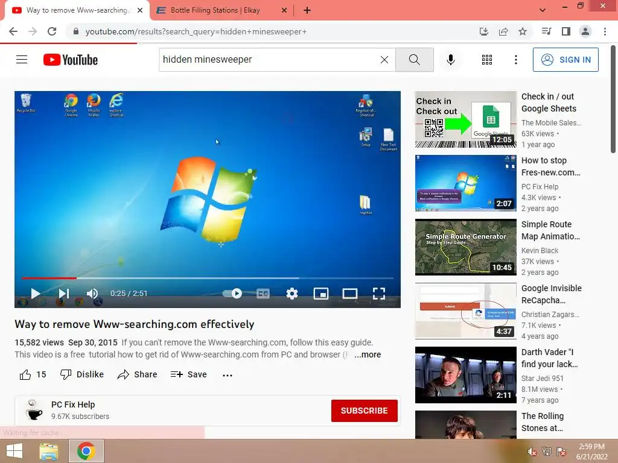Open The Rolling Stones video title

(543, 421)
